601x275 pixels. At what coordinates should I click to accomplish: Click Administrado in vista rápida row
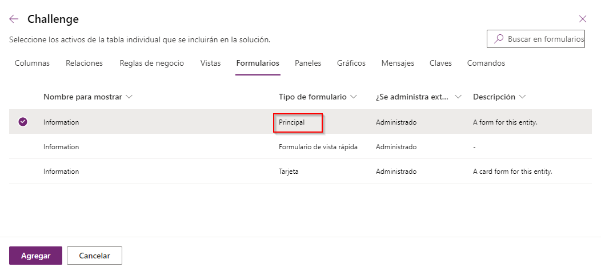point(396,147)
